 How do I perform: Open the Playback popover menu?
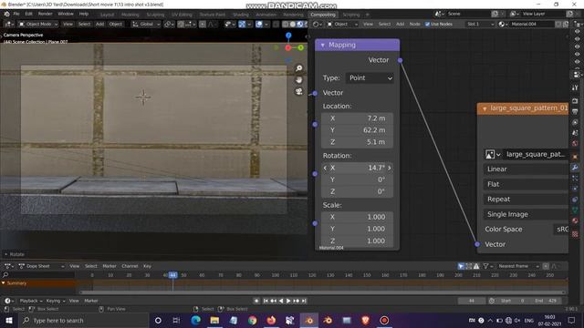click(30, 301)
